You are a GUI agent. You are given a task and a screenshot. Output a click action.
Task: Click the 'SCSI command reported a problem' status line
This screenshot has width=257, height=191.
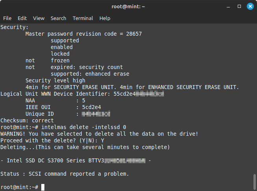65,174
